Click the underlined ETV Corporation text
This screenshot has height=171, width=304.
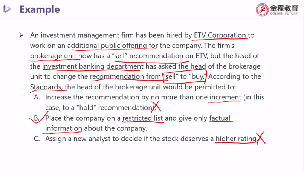point(220,35)
